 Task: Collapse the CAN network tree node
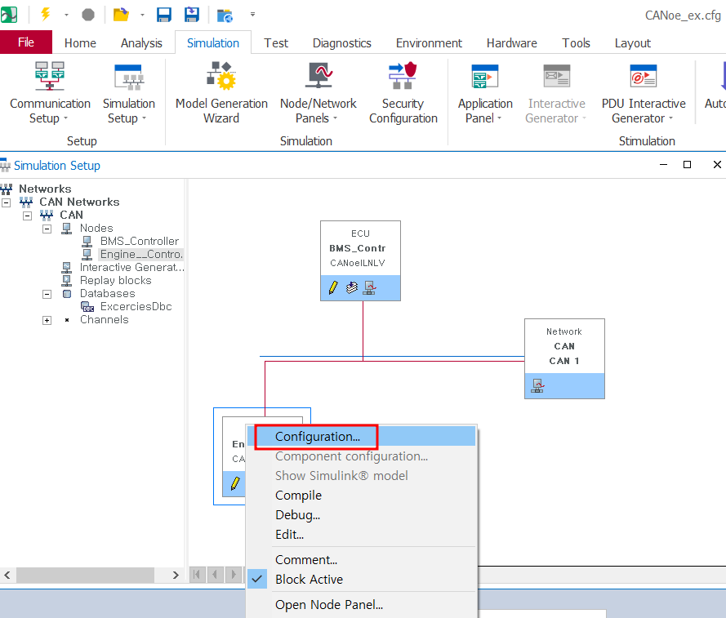point(27,216)
